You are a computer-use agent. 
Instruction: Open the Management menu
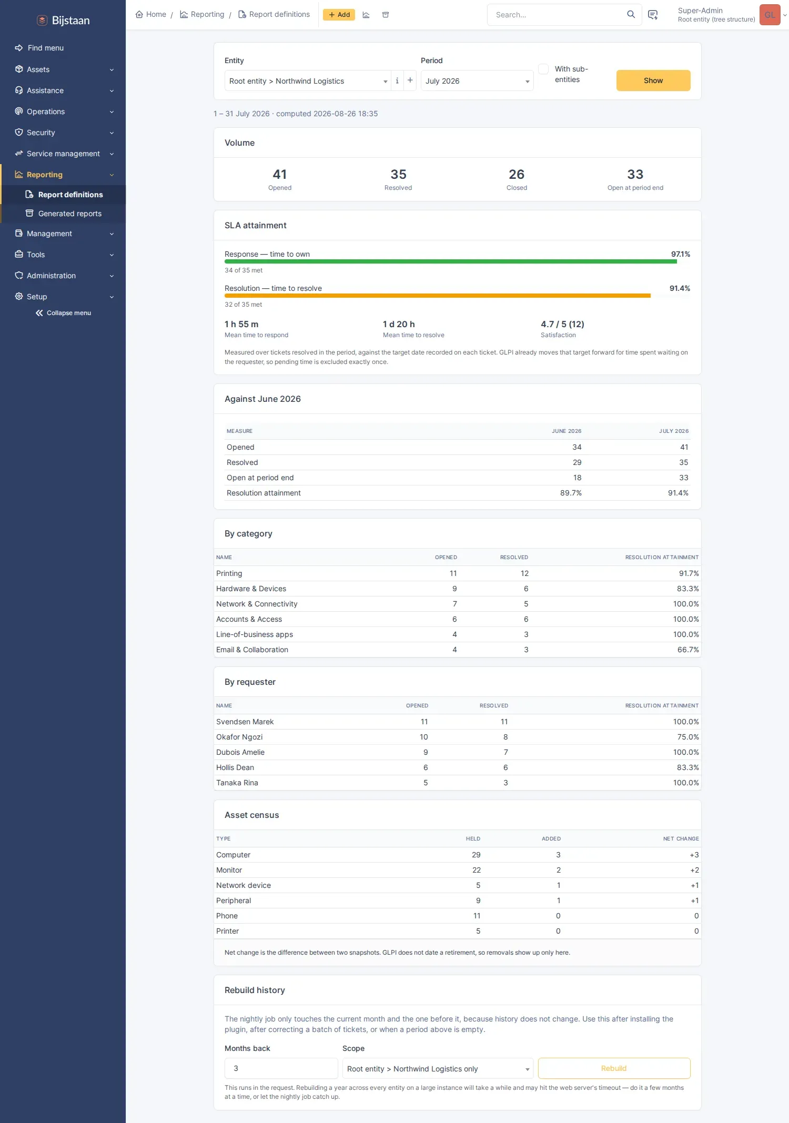[63, 234]
